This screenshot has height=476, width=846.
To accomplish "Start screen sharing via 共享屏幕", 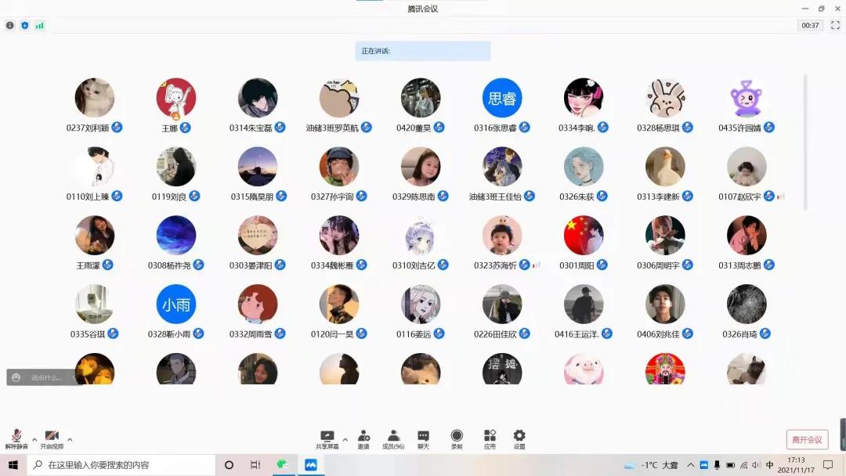I will (x=327, y=438).
